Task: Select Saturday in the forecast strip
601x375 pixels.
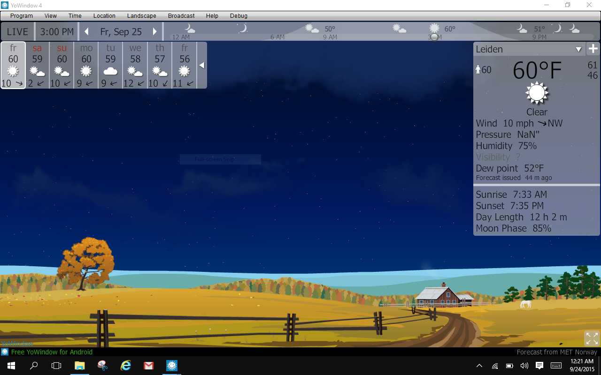Action: tap(37, 65)
